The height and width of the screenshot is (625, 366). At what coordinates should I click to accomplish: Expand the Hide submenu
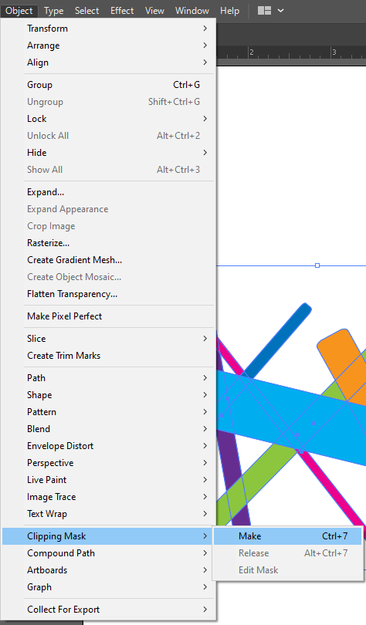(x=108, y=152)
